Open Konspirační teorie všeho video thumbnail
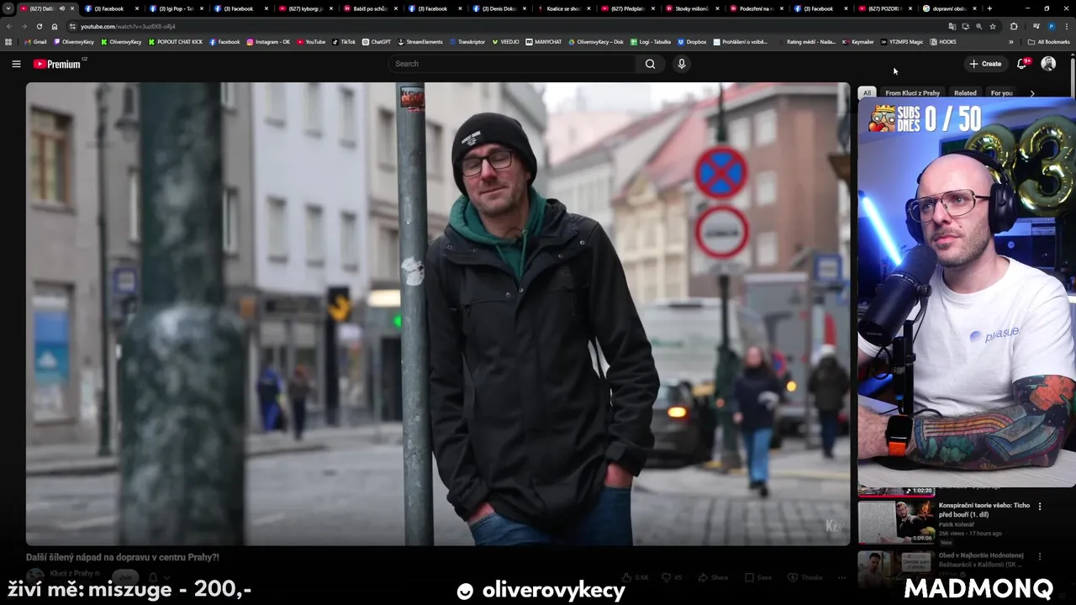1076x605 pixels. click(x=896, y=521)
